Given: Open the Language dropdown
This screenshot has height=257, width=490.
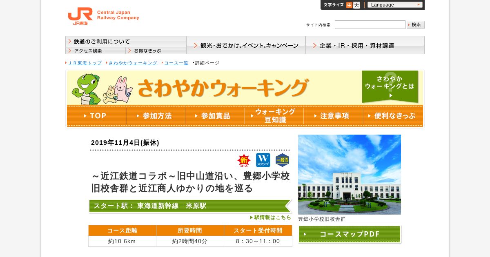Looking at the screenshot, I should [395, 5].
